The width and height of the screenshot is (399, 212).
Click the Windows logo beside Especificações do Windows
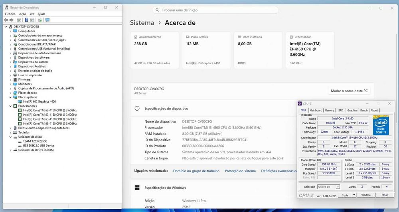tap(137, 188)
